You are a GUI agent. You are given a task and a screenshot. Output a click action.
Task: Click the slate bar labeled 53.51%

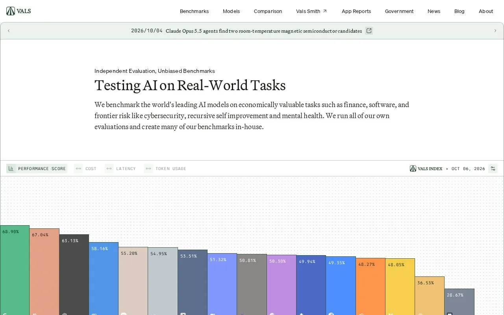(193, 282)
